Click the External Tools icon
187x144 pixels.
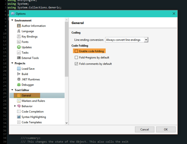pyautogui.click(x=19, y=58)
